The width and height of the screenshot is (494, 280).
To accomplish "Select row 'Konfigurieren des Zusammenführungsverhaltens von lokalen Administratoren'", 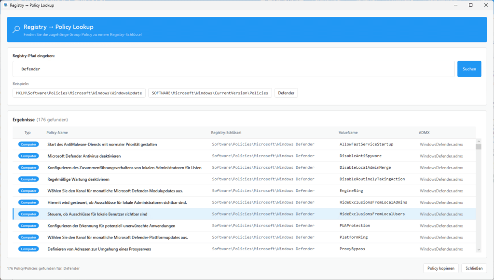I will tap(244, 168).
